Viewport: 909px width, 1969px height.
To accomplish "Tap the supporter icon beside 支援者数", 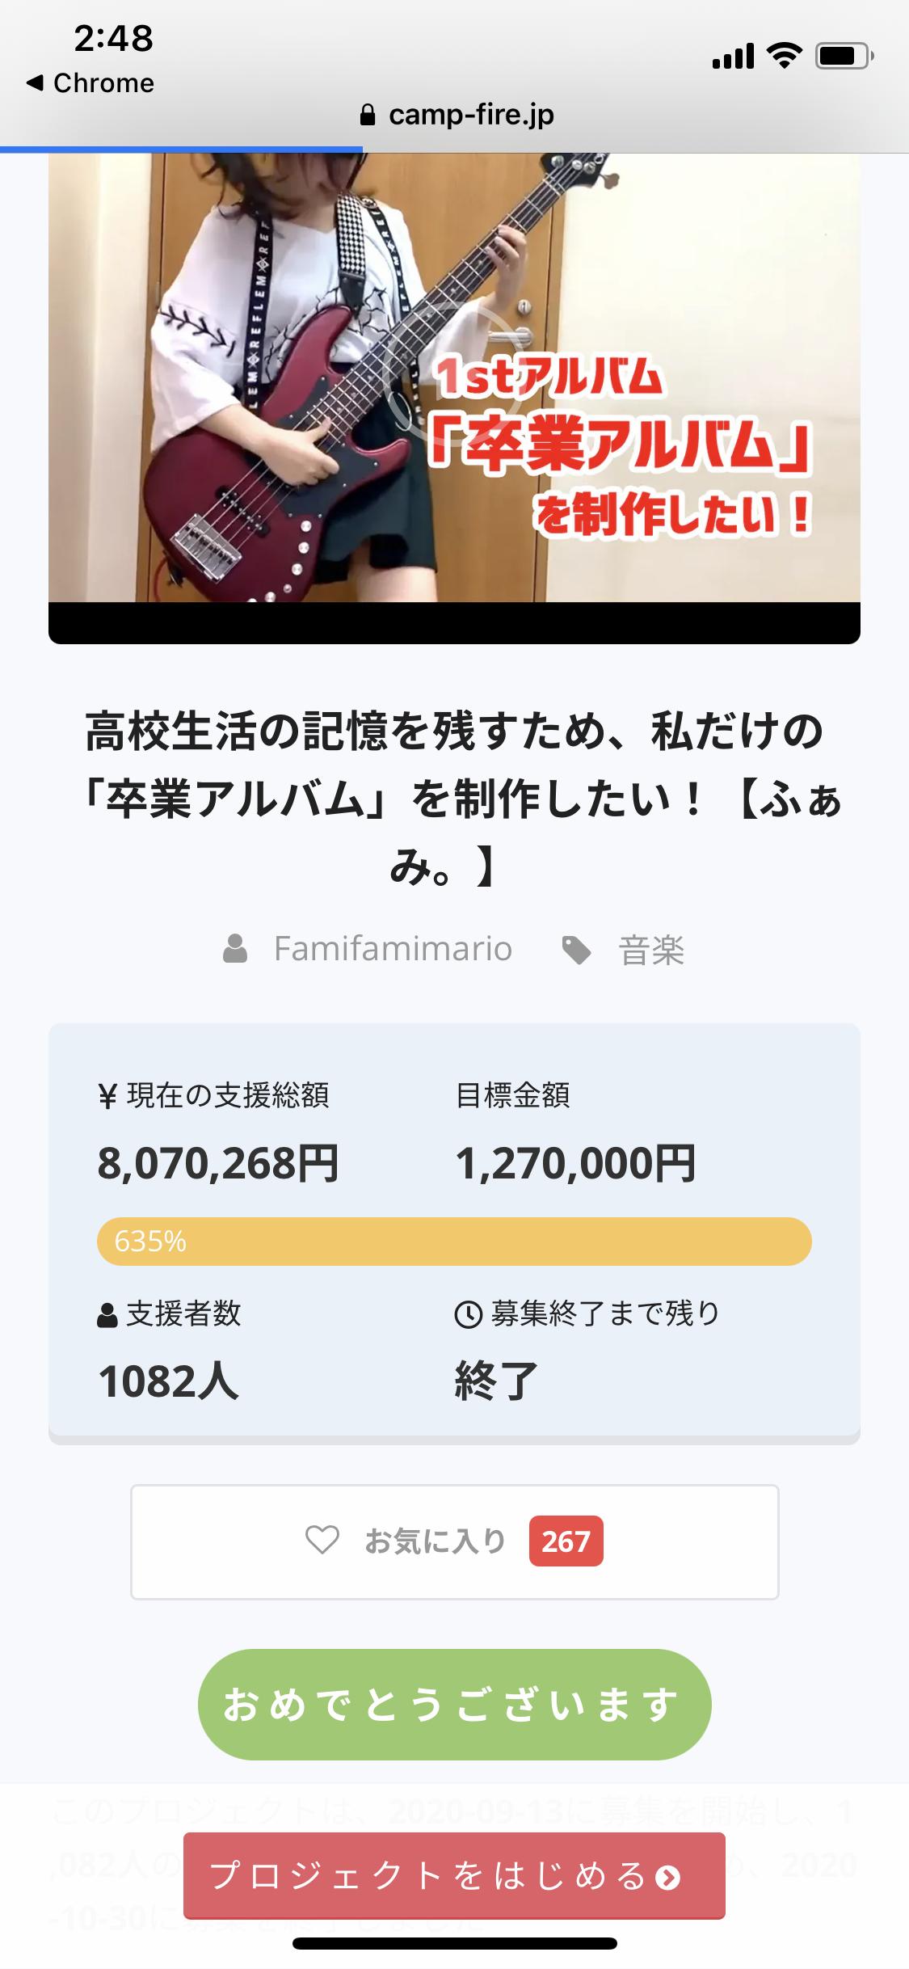I will point(107,1316).
